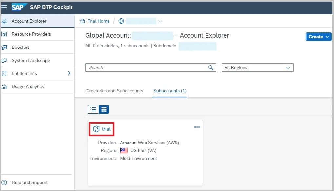Click the search magnifier icon
Screen dimensions: 334x191
[x=211, y=67]
